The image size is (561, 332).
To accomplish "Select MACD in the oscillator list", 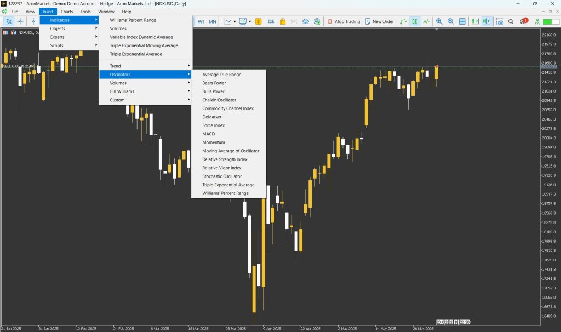I will (x=209, y=134).
